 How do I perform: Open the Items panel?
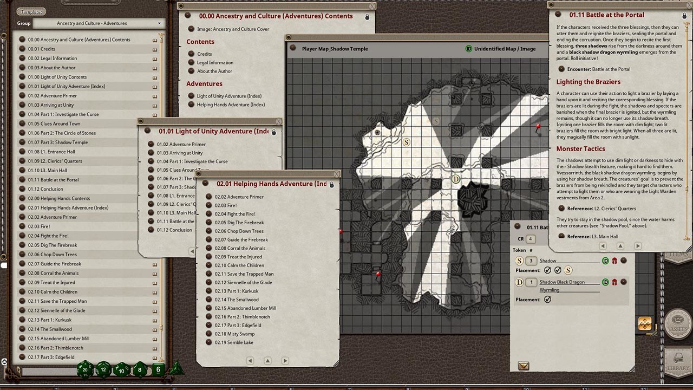677,259
